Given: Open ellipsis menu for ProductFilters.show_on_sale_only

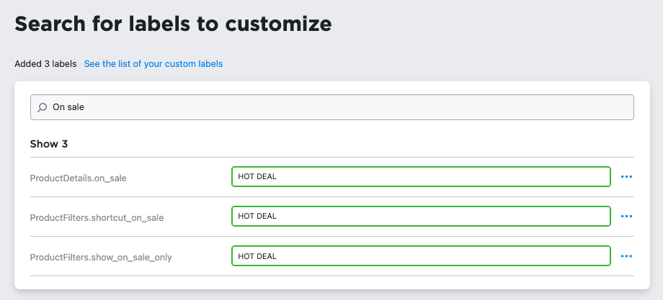Looking at the screenshot, I should [626, 256].
